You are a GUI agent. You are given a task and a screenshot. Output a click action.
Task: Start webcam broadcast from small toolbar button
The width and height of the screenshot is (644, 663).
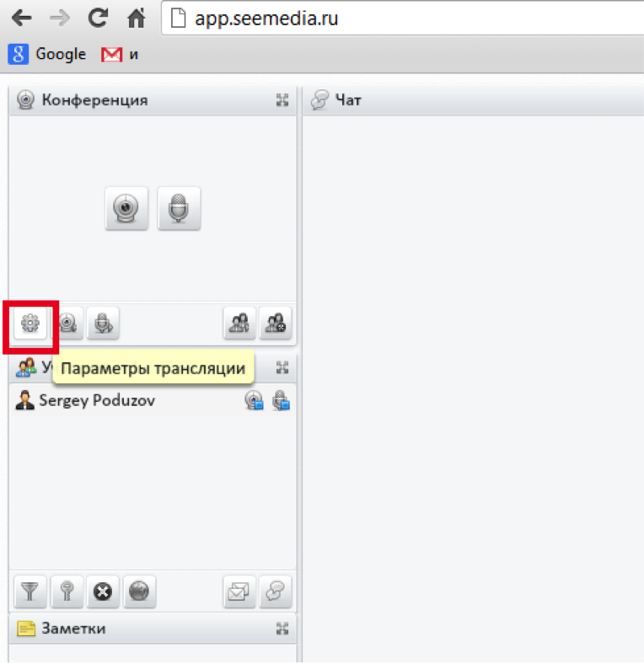[x=67, y=323]
